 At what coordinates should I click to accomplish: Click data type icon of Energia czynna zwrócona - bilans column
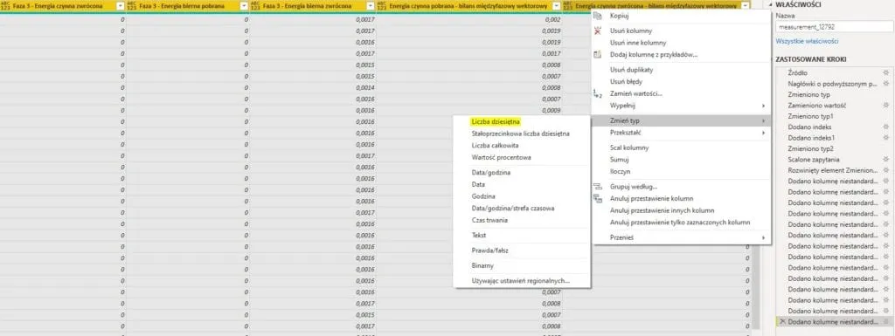click(x=568, y=6)
